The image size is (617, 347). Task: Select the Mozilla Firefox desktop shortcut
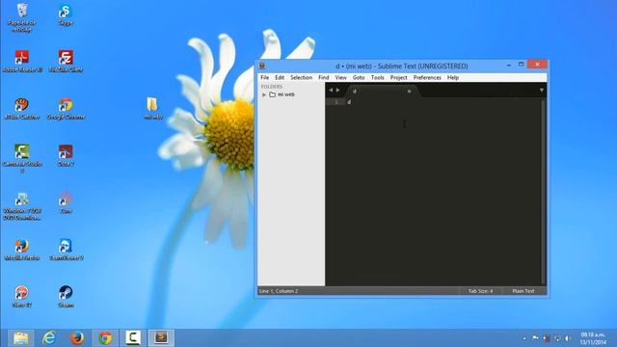22,250
